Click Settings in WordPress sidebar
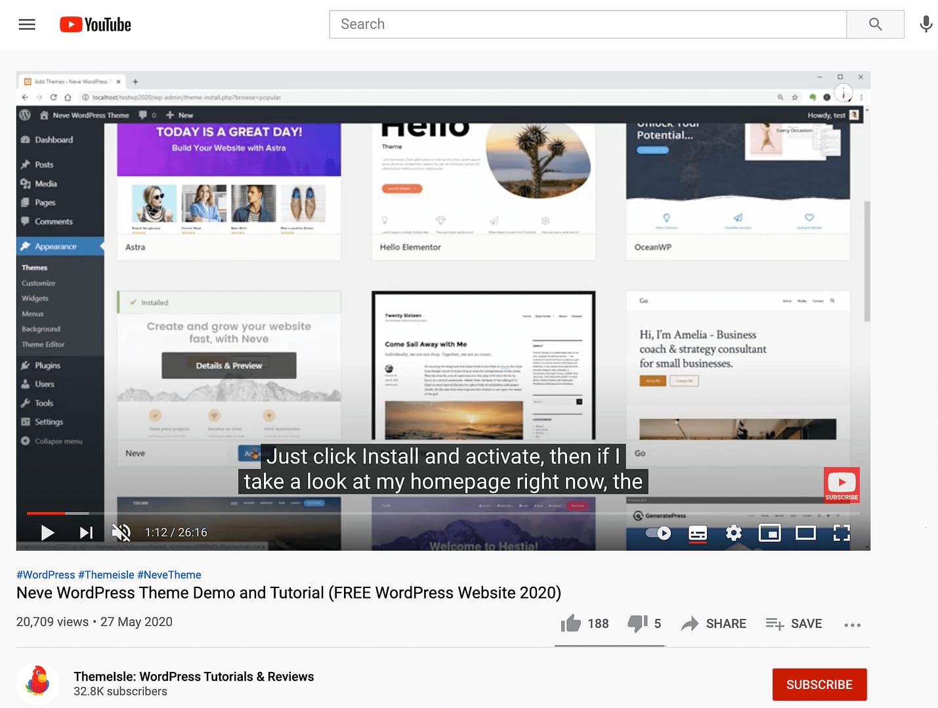Screen dimensions: 938x708 point(49,422)
